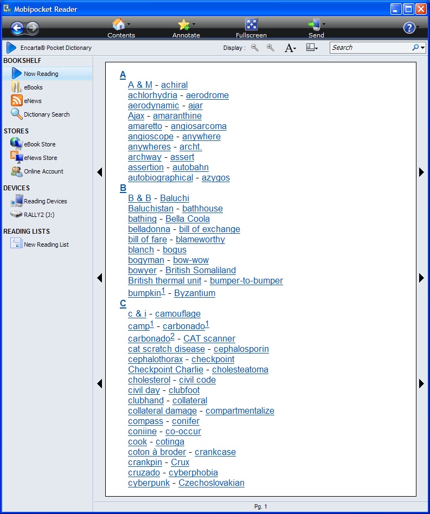Open the 'amaretto' dictionary link
Viewport: 430px width, 514px height.
[145, 126]
